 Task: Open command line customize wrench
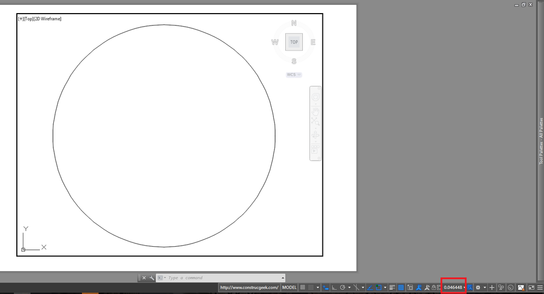[x=151, y=278]
